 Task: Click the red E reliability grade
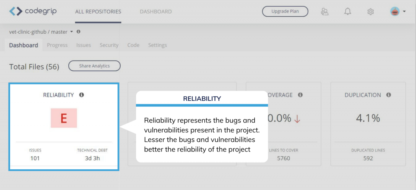(x=64, y=118)
